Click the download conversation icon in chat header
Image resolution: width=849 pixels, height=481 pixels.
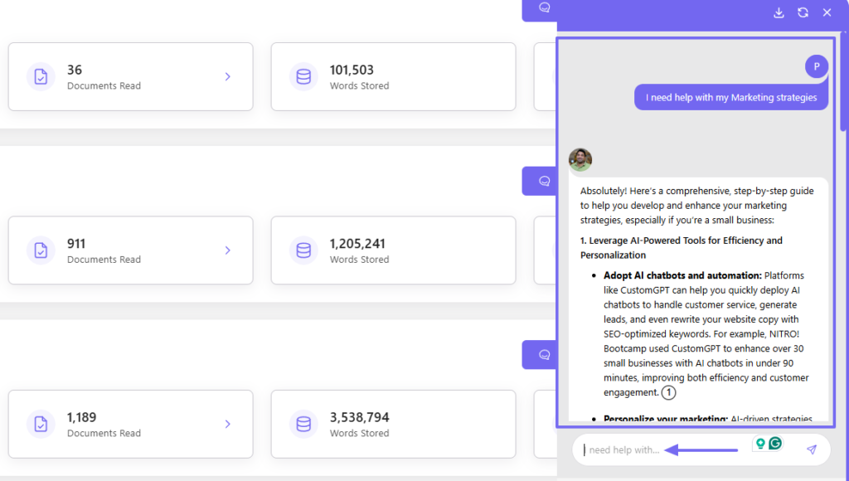click(x=779, y=12)
